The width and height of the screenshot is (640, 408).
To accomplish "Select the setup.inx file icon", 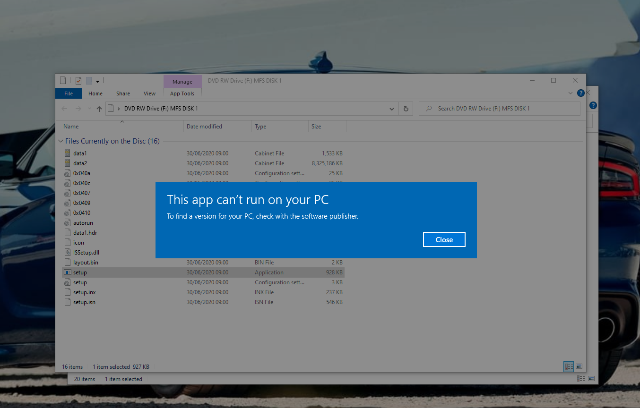I will pos(67,292).
